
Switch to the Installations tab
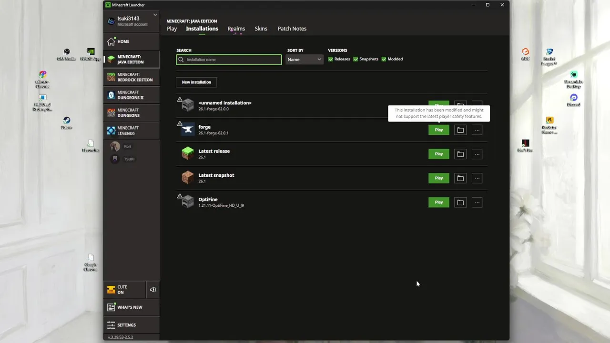click(x=202, y=29)
